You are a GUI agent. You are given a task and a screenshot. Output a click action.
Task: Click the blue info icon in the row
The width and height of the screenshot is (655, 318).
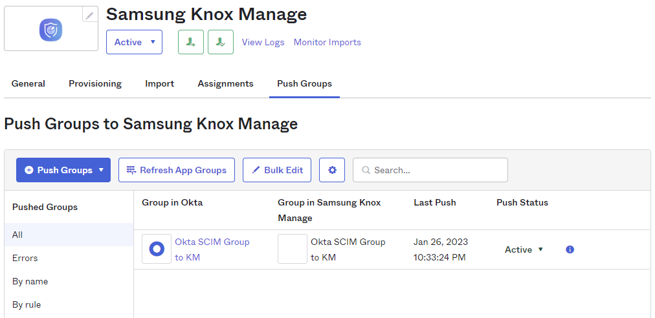pyautogui.click(x=570, y=249)
